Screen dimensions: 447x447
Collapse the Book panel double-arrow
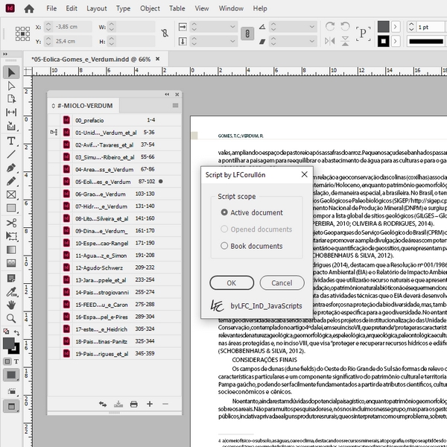(x=167, y=95)
